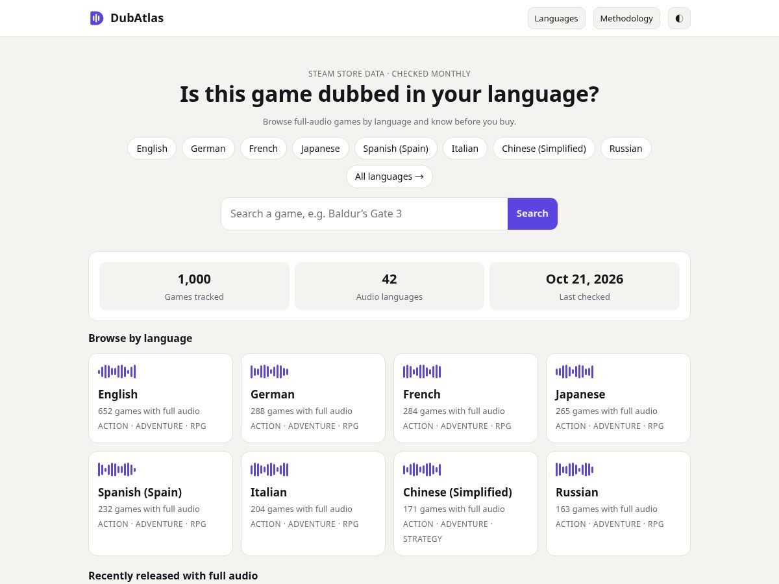The height and width of the screenshot is (584, 779).
Task: Open the German card title
Action: [273, 395]
